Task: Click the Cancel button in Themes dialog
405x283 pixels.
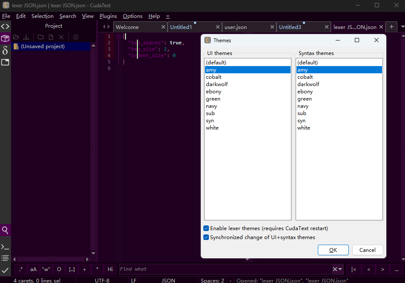Action: click(368, 250)
